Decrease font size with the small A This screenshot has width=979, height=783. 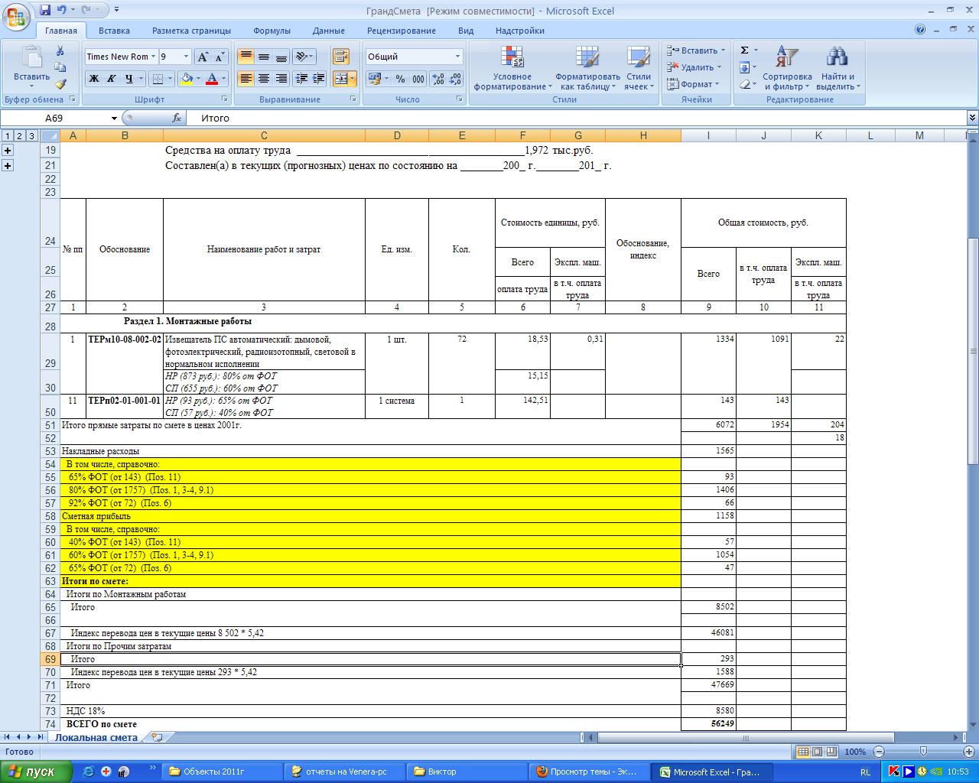click(x=220, y=57)
